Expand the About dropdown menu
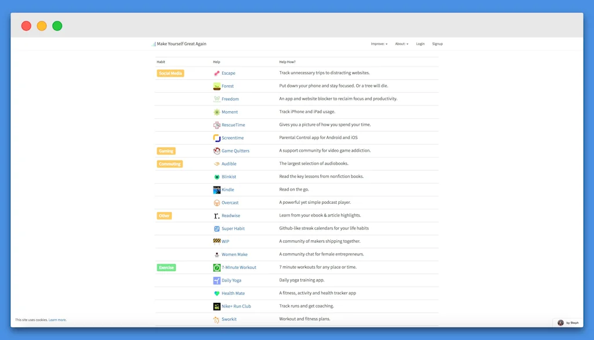 coord(401,44)
